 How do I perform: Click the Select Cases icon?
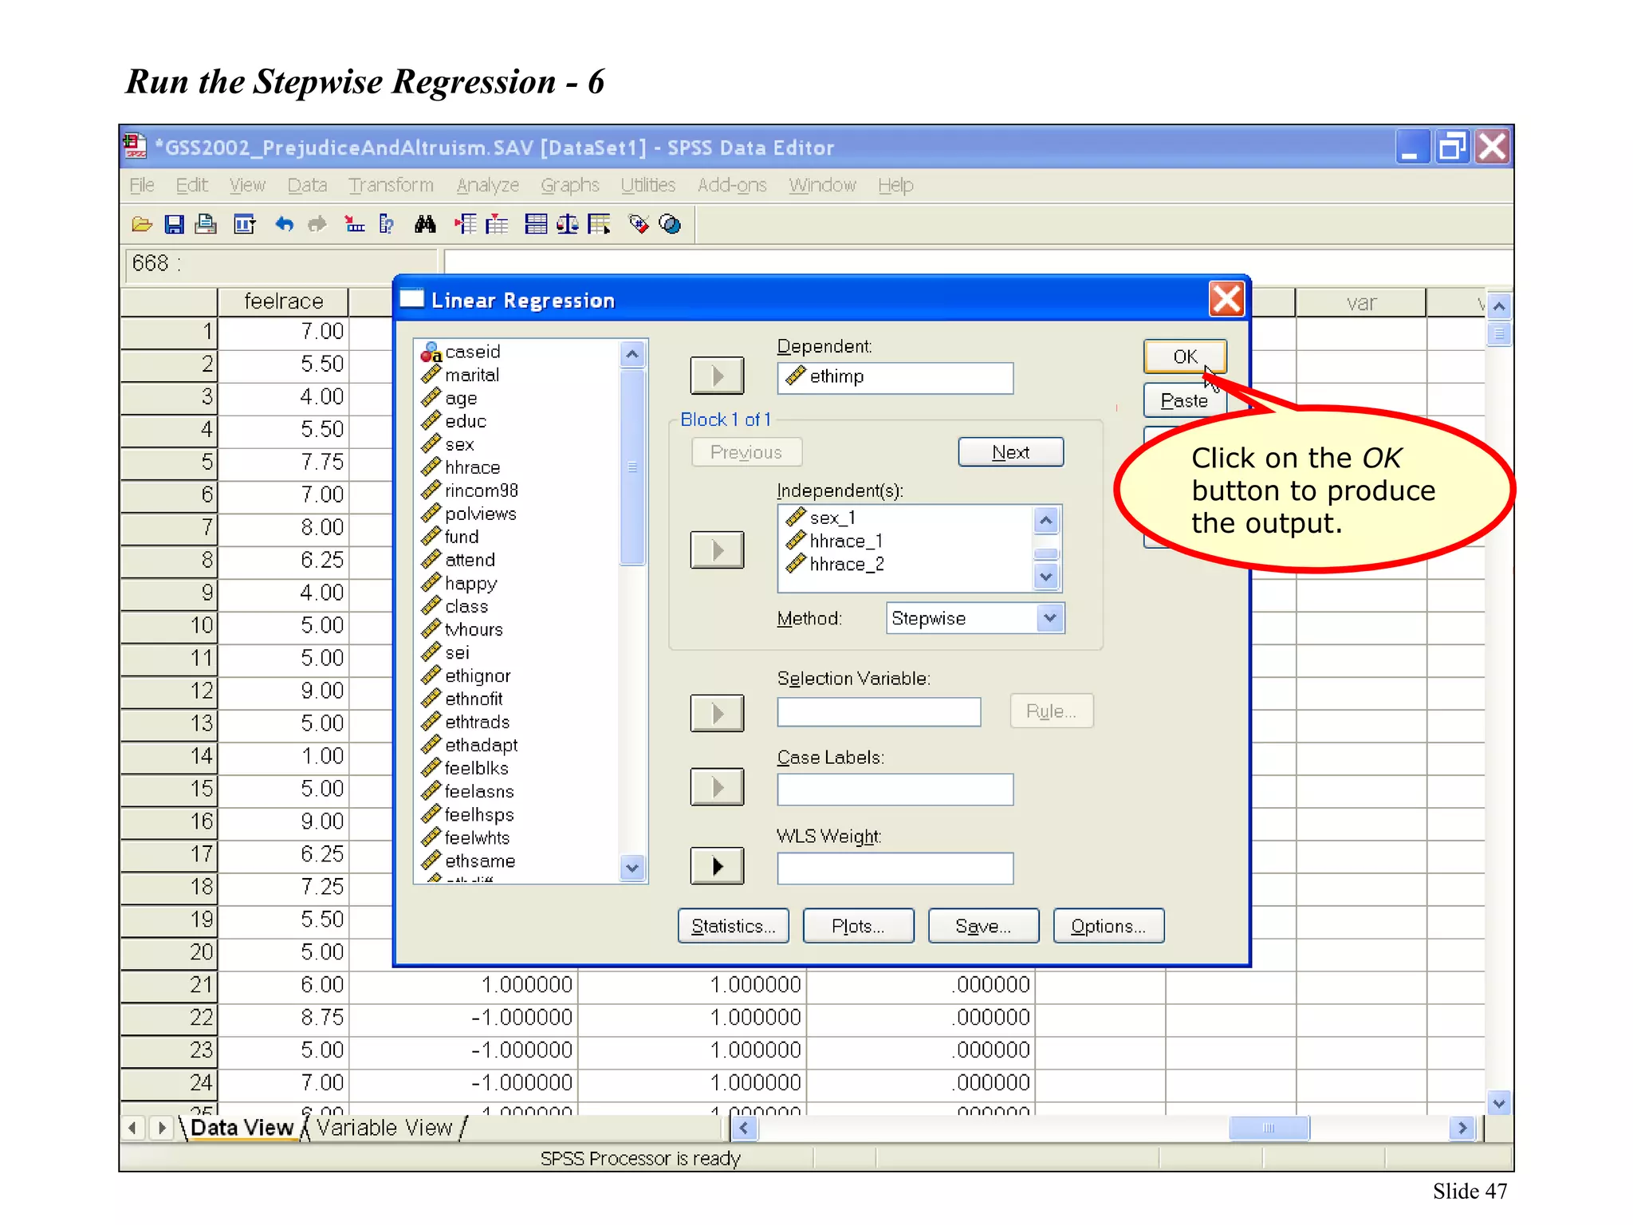click(600, 225)
